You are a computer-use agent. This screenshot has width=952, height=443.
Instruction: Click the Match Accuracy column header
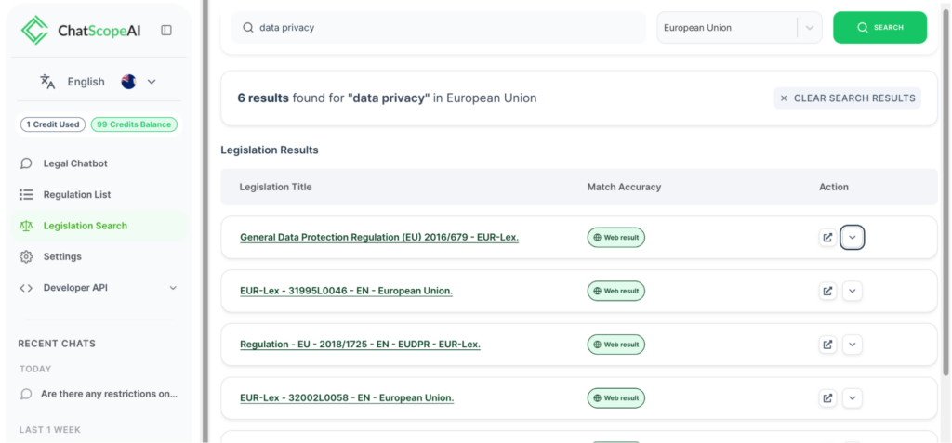coord(624,187)
